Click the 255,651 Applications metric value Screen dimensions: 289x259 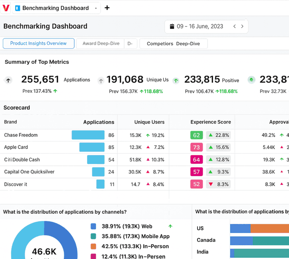40,79
